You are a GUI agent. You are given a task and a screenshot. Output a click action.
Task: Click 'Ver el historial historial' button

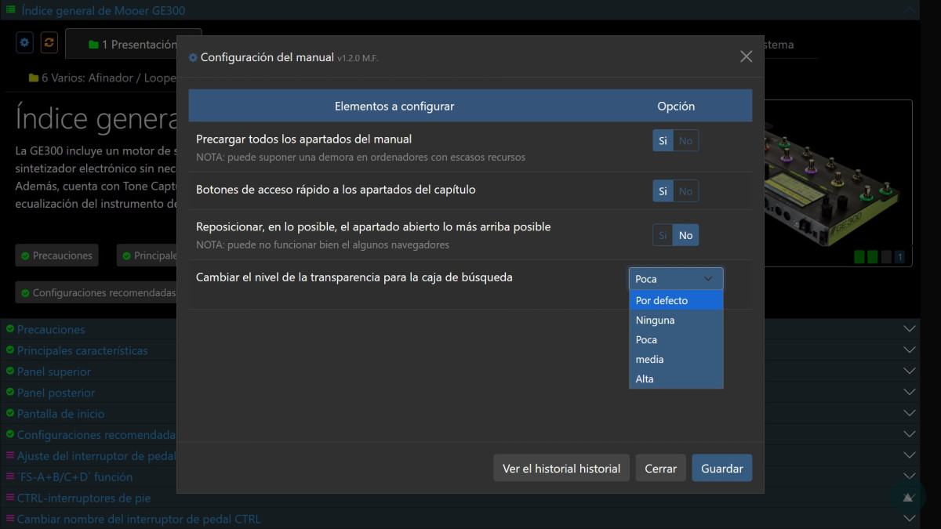pyautogui.click(x=561, y=469)
